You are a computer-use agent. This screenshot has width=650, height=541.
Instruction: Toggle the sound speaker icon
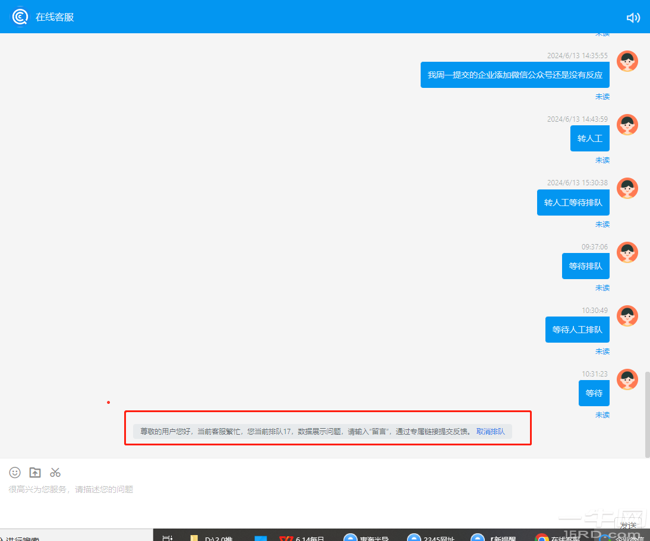point(633,17)
